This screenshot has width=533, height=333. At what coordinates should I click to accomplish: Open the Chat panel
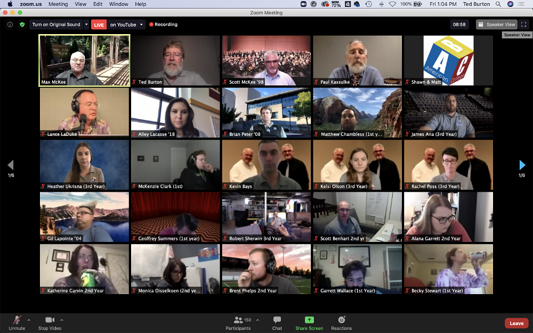277,323
